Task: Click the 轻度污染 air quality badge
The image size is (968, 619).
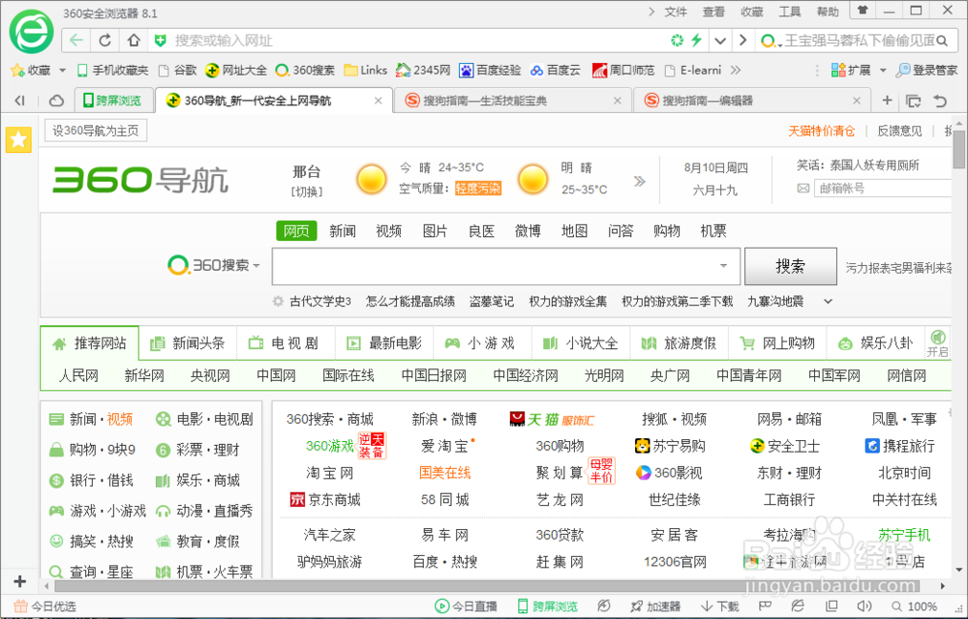Action: pyautogui.click(x=478, y=189)
